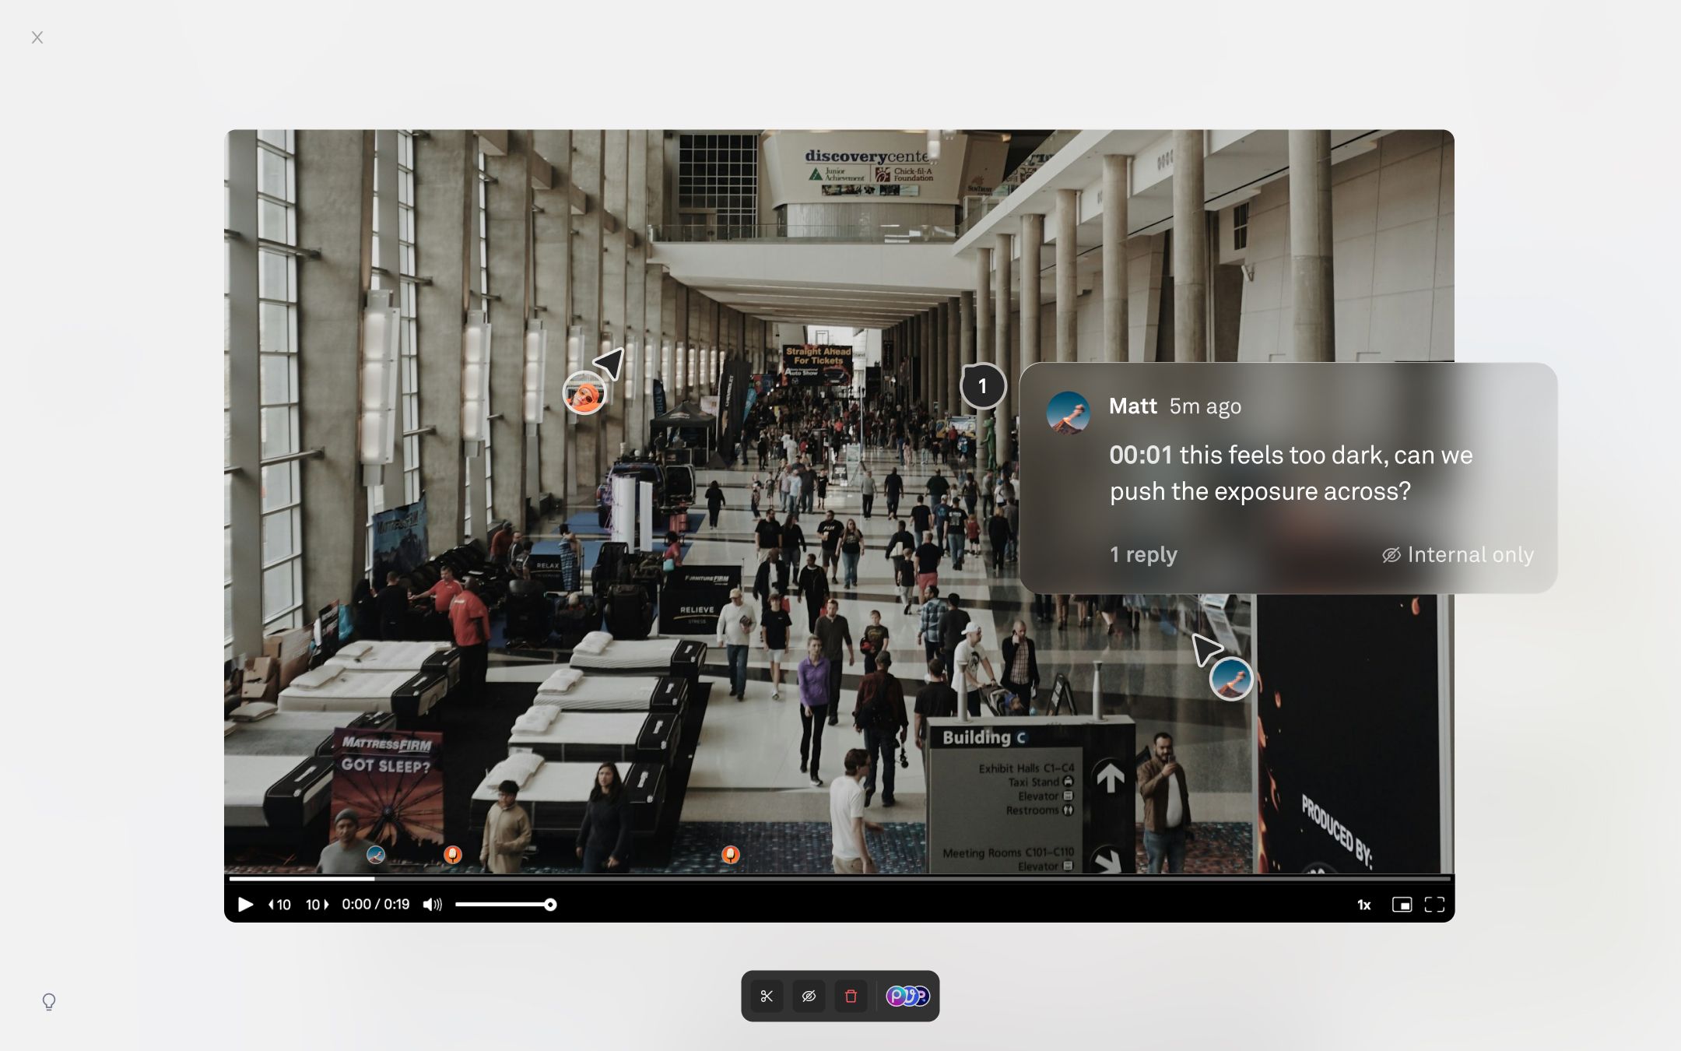Click the orange avatar marker on the video

(x=584, y=393)
